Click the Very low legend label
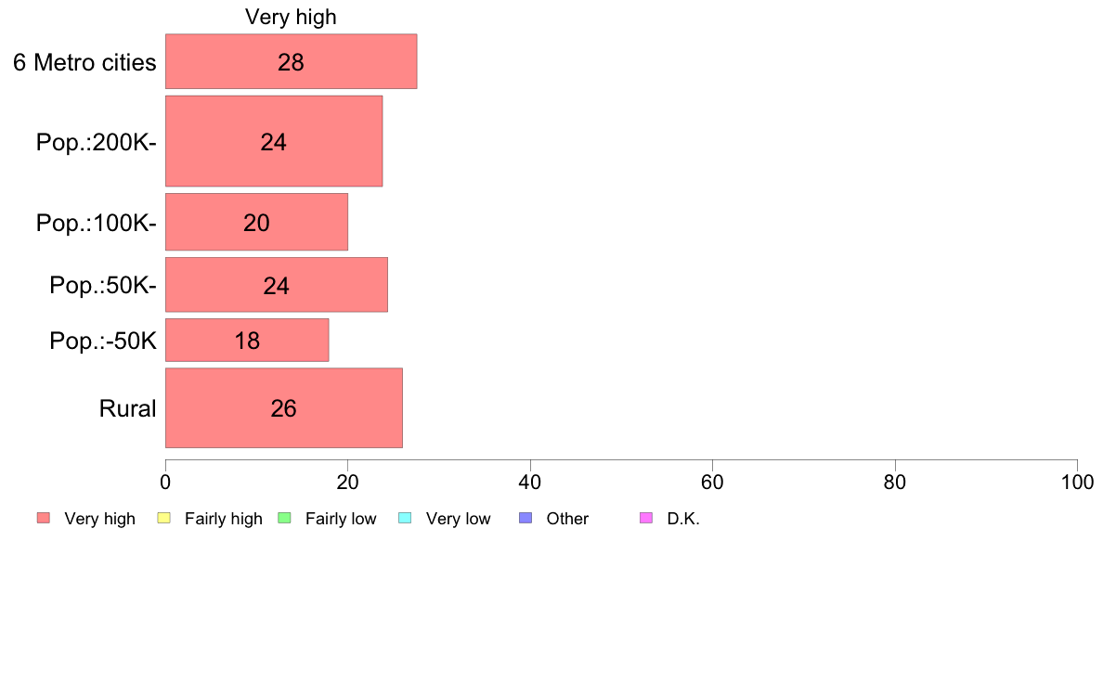1103x683 pixels. tap(458, 519)
